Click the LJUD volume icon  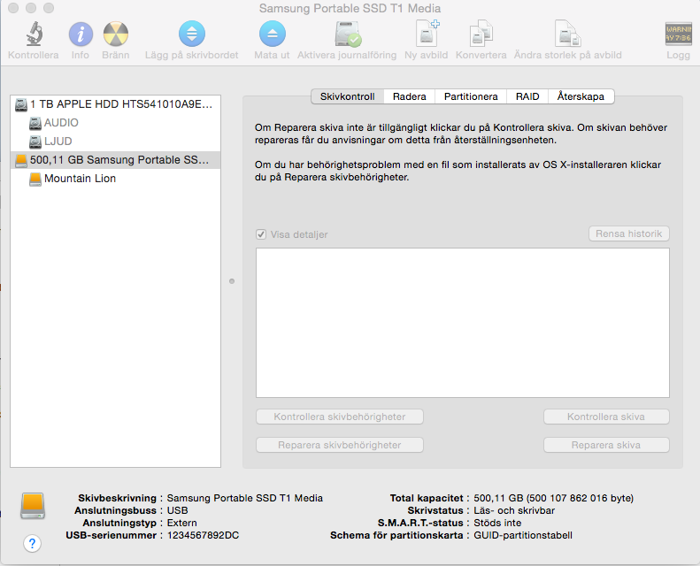click(35, 141)
